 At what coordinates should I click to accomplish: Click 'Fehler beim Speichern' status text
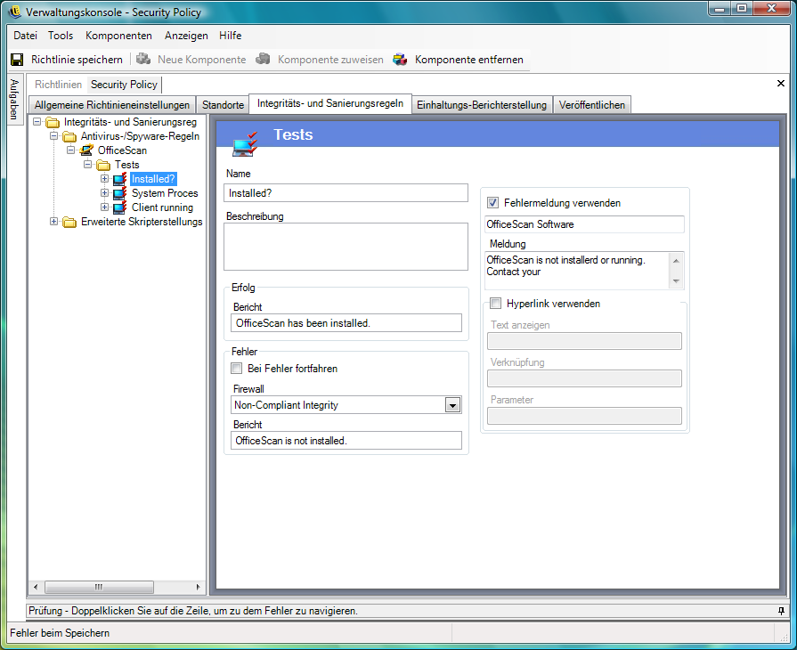tap(60, 633)
